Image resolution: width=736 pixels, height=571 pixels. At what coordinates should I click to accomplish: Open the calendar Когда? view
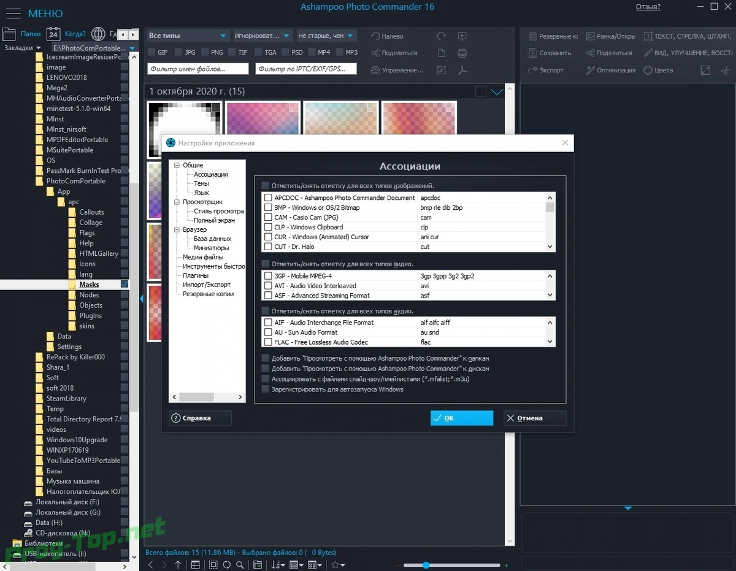tap(67, 34)
